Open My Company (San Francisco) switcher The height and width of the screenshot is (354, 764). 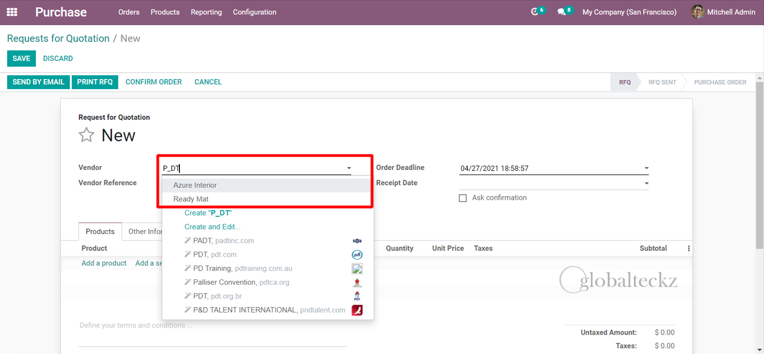[x=629, y=12]
